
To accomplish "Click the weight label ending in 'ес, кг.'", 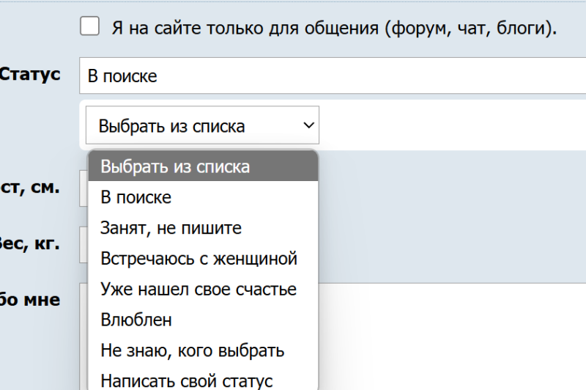I will (x=31, y=243).
